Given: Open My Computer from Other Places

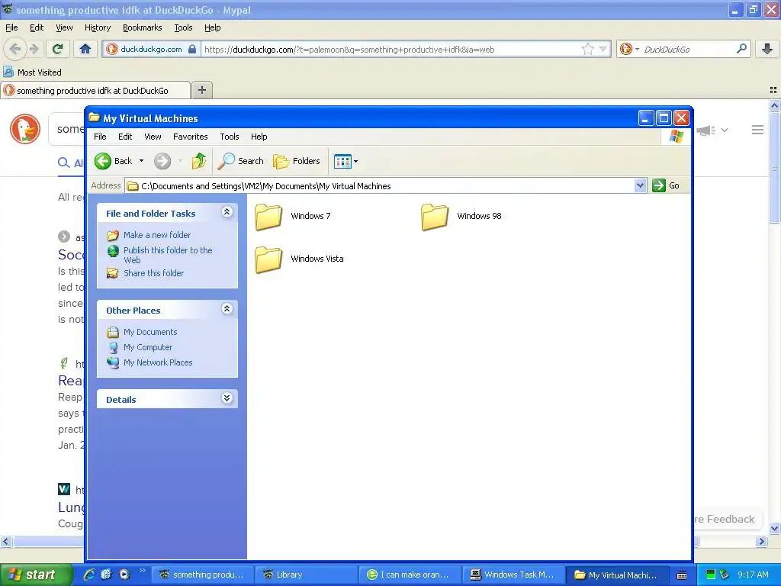Looking at the screenshot, I should pyautogui.click(x=148, y=347).
